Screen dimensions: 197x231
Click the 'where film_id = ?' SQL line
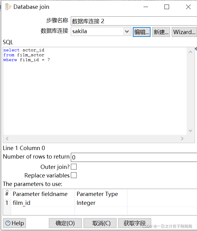click(26, 60)
